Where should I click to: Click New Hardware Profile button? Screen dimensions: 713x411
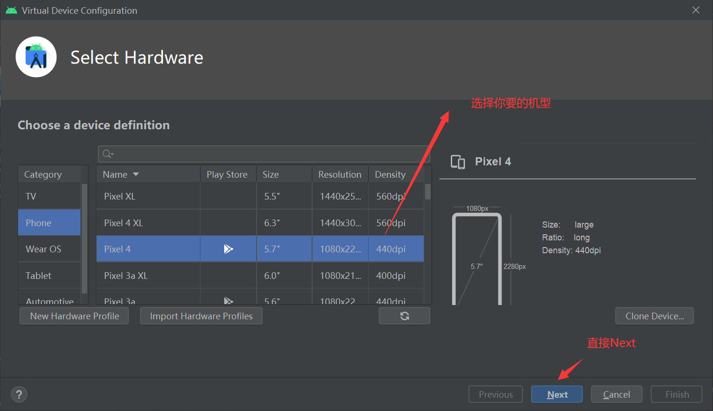pyautogui.click(x=74, y=316)
